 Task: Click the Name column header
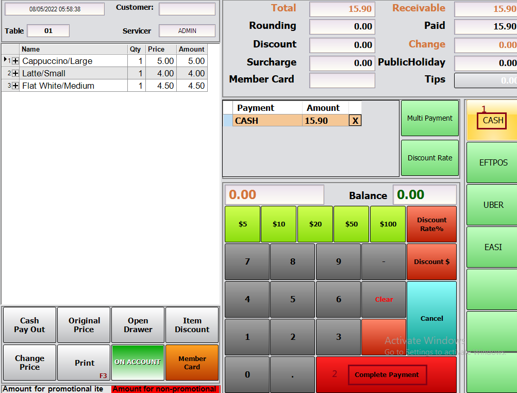(x=73, y=49)
